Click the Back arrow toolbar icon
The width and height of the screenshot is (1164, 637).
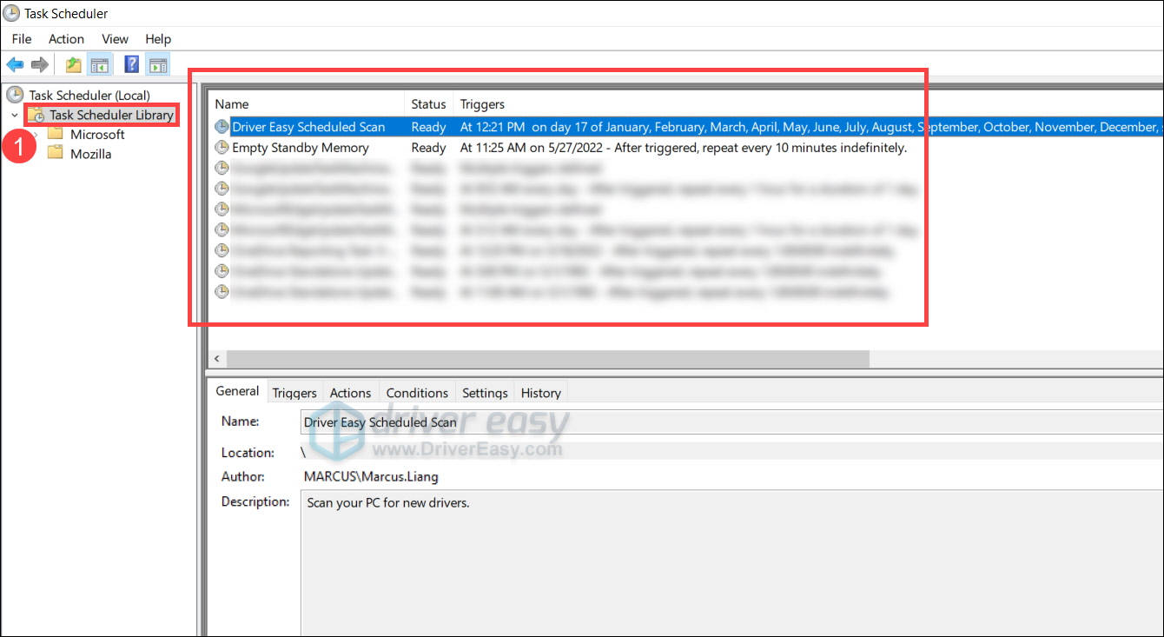15,64
